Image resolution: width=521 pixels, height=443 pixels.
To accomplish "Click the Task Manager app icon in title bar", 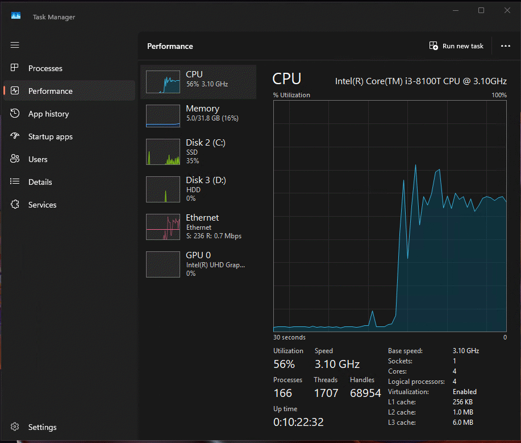I will [x=16, y=16].
